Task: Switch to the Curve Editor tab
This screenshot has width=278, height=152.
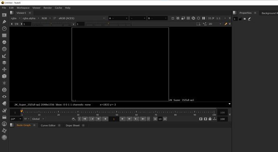Action: pyautogui.click(x=48, y=125)
